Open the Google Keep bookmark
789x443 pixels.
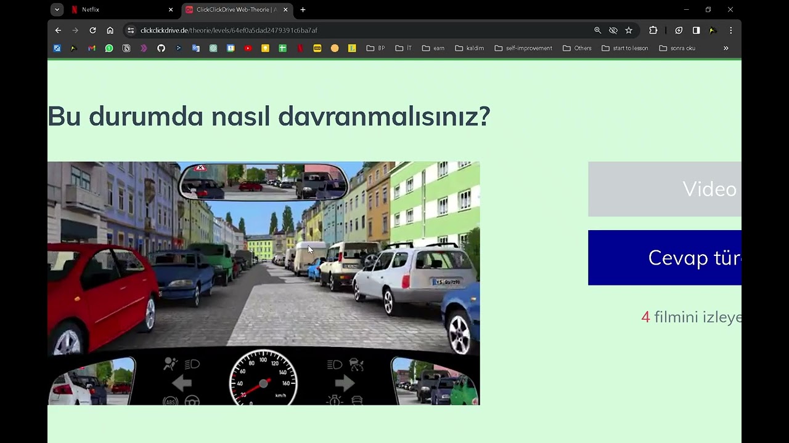[x=265, y=48]
